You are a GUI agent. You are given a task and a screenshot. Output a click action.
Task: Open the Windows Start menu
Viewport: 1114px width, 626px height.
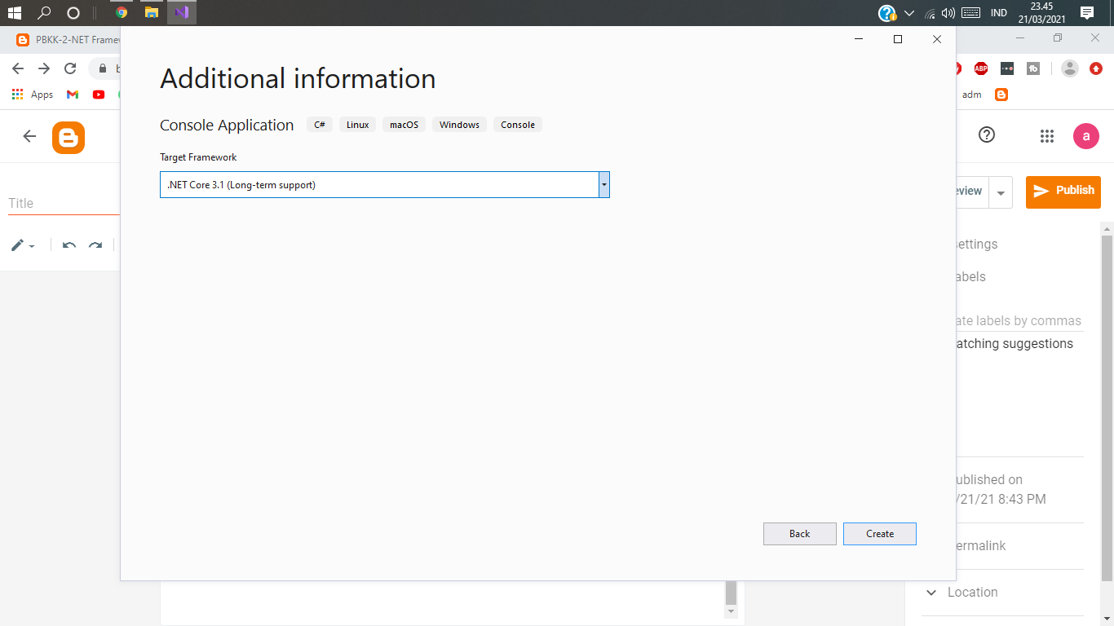(14, 12)
